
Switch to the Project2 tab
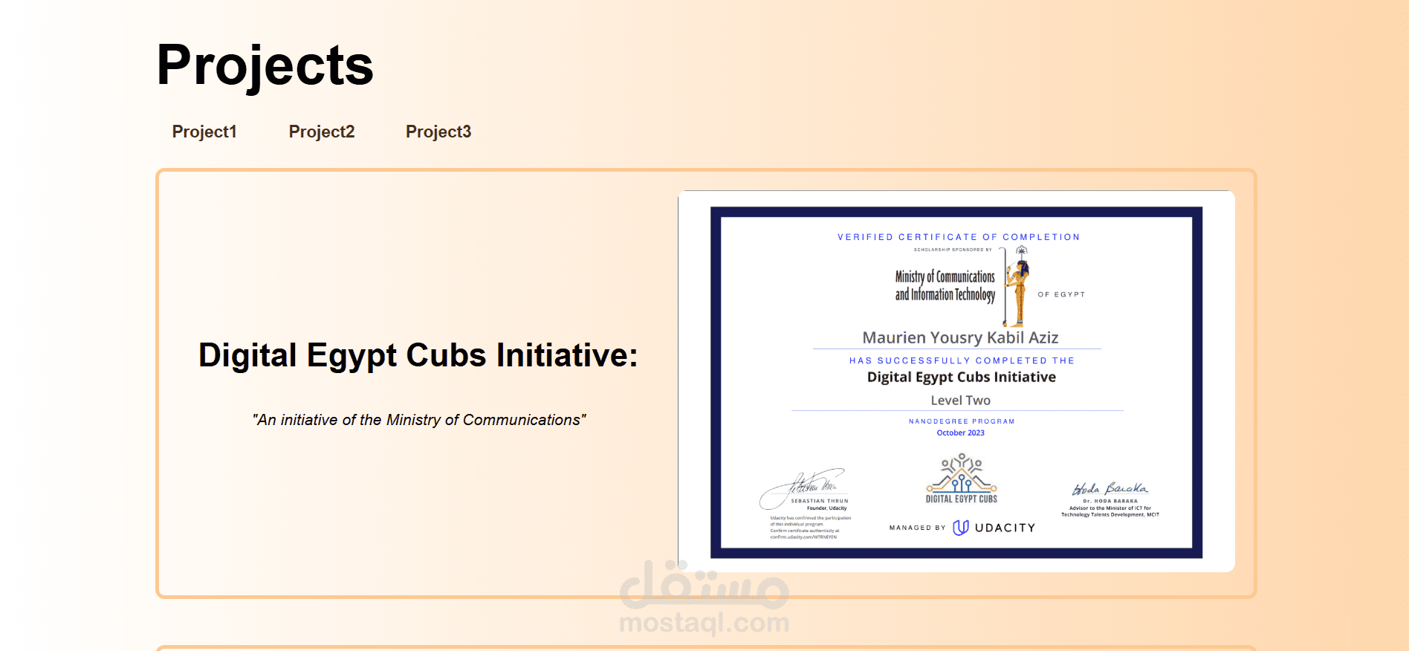[322, 132]
